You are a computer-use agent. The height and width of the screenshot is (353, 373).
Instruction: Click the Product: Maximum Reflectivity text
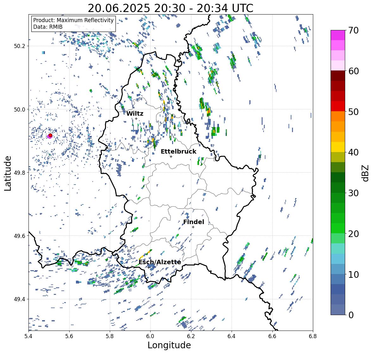pyautogui.click(x=73, y=20)
